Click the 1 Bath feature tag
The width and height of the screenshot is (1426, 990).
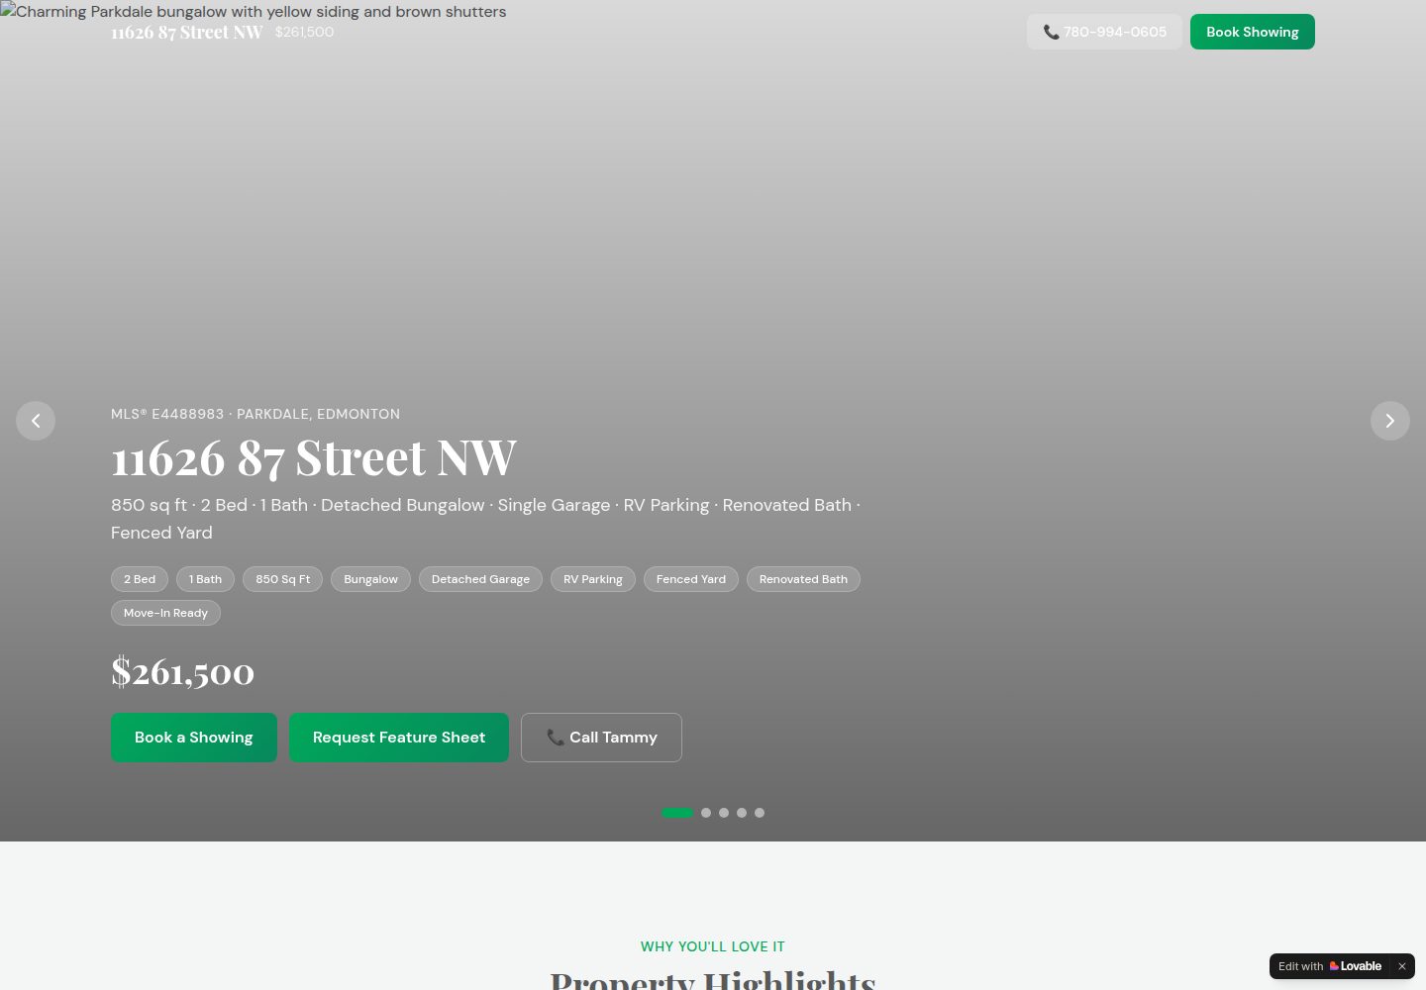pos(205,579)
